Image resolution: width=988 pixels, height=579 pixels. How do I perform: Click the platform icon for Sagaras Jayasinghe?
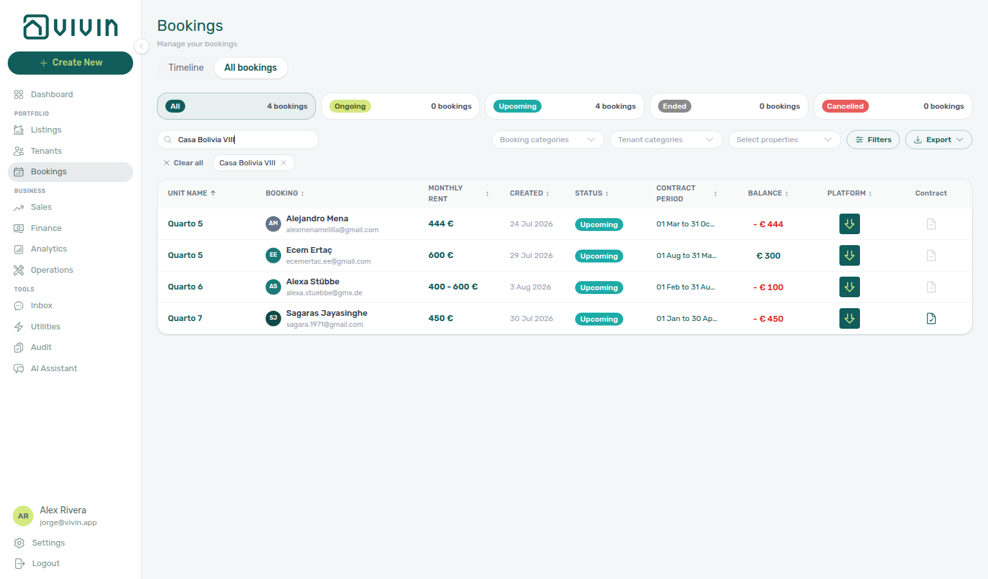(850, 318)
